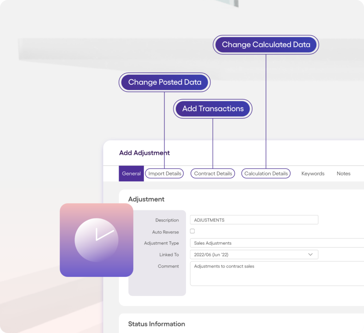Focus the Description field containing ADJUSTMENTS
This screenshot has width=364, height=333.
[x=254, y=220]
